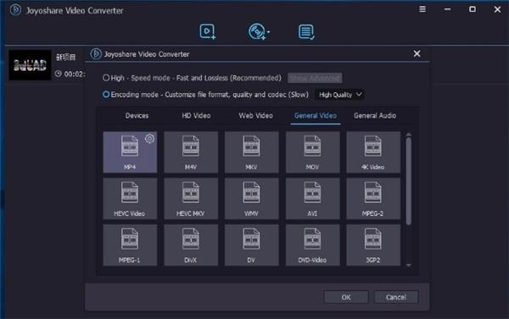The image size is (509, 319).
Task: Click the format list scrollbar thumb
Action: 409,181
